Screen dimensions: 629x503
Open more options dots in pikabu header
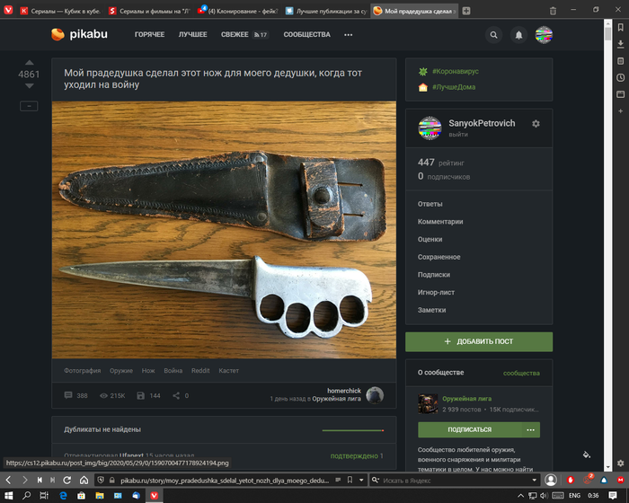click(x=349, y=35)
